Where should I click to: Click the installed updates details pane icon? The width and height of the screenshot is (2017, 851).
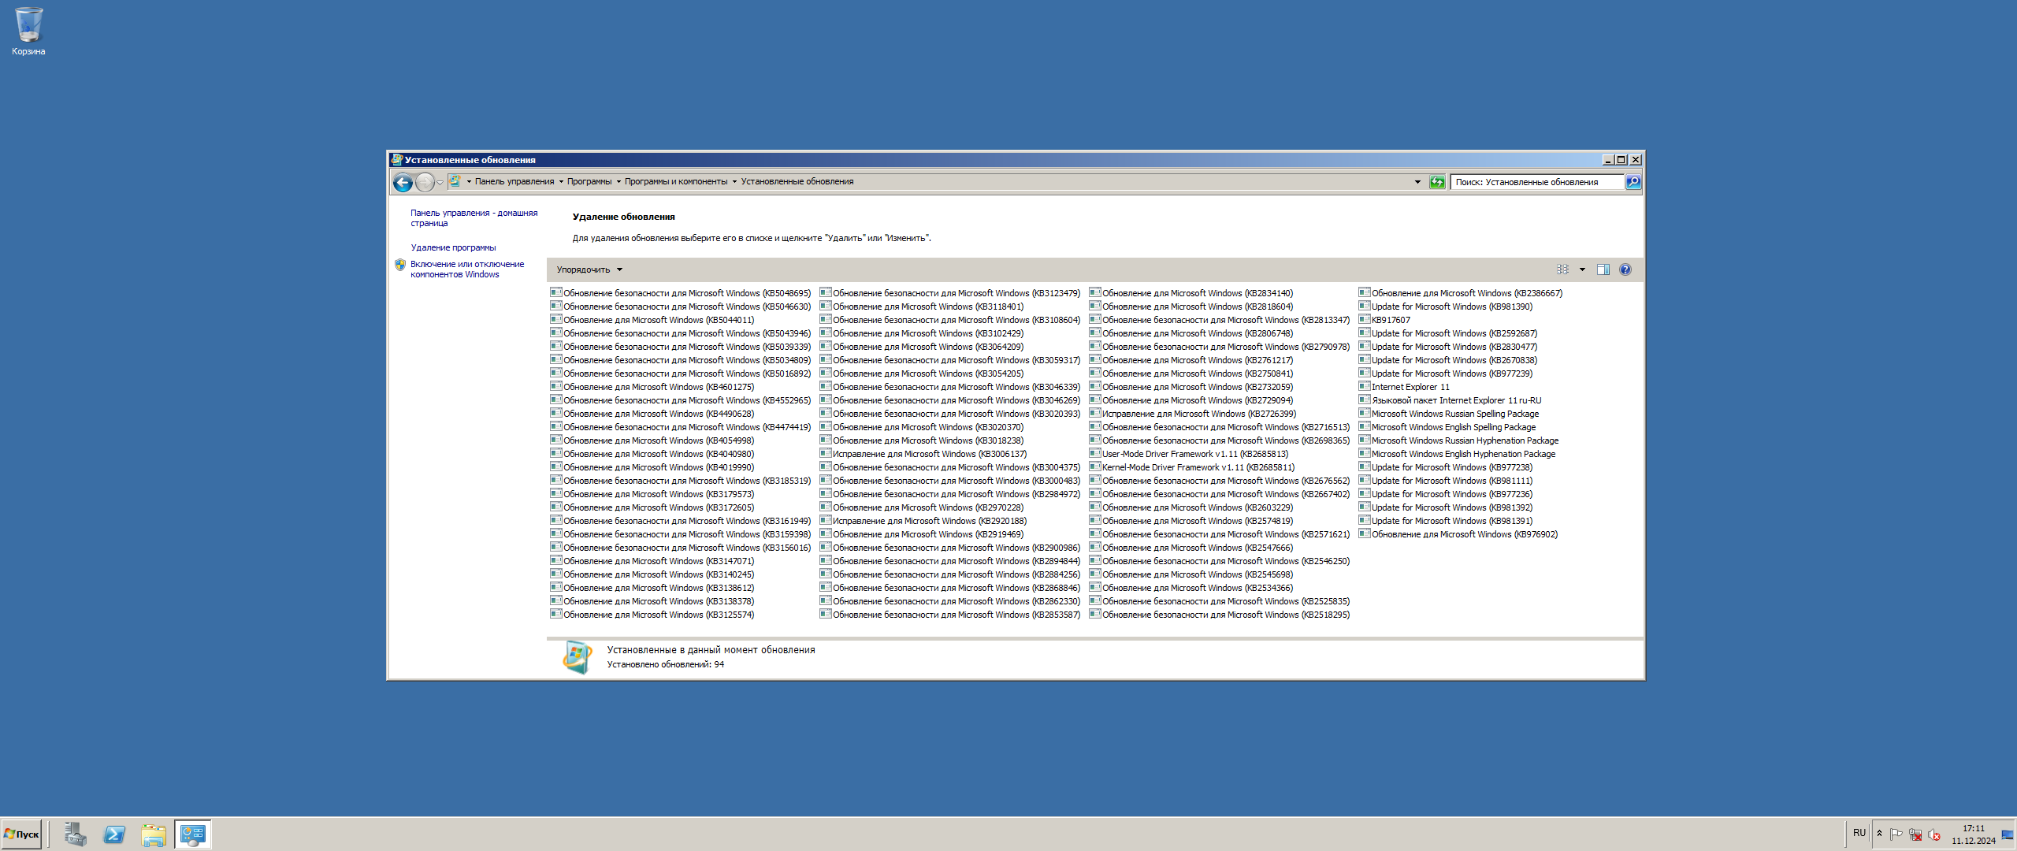pyautogui.click(x=577, y=658)
